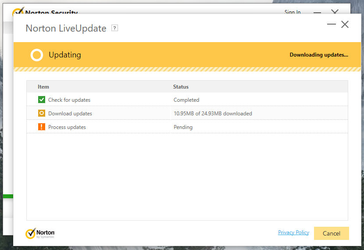
Task: Click the Item column header
Action: [x=43, y=87]
